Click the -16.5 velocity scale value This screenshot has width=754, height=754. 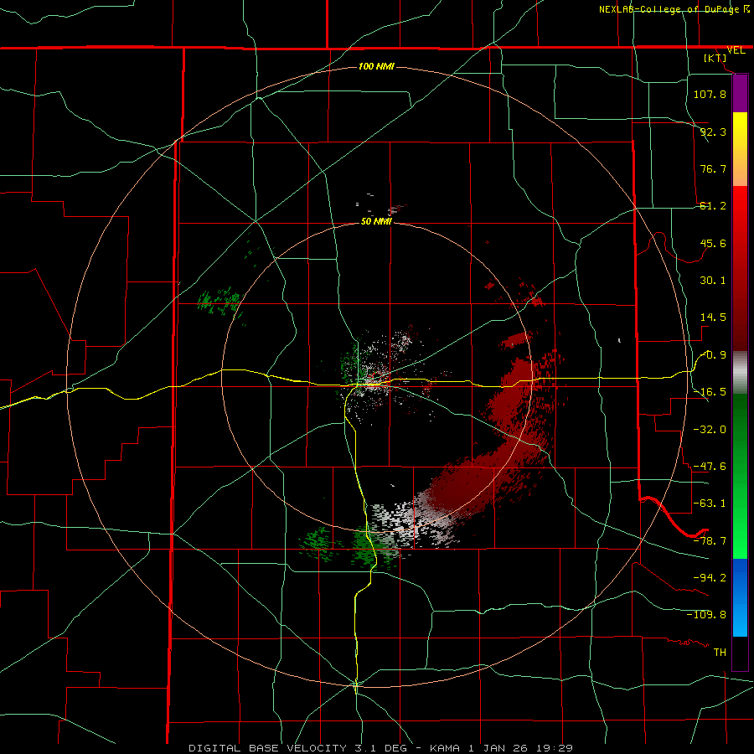coord(710,392)
